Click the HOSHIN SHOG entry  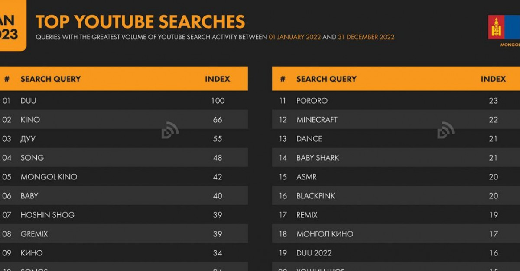point(48,215)
